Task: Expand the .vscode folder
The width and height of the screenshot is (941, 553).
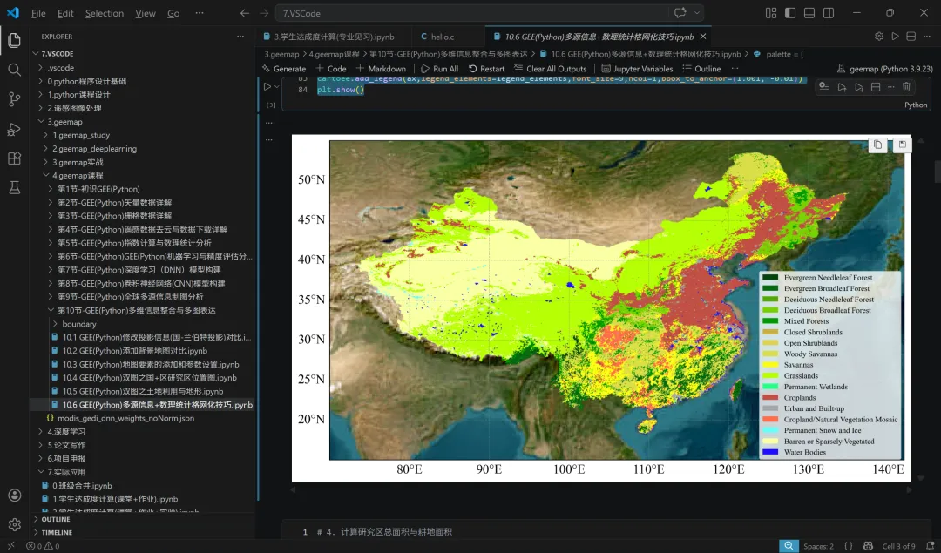Action: (40, 67)
